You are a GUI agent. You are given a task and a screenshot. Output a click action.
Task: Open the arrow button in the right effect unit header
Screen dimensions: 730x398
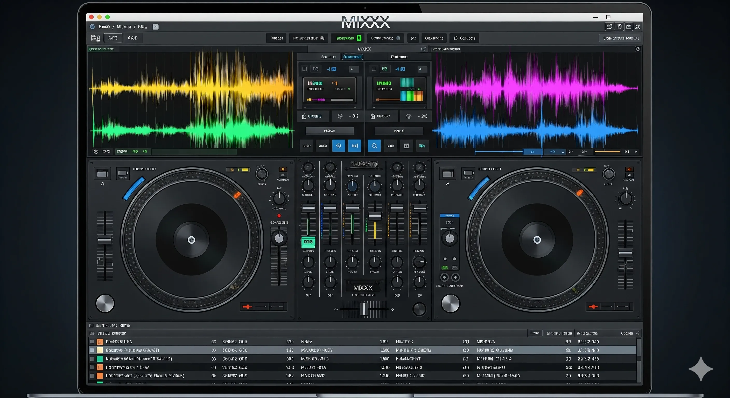tap(422, 69)
